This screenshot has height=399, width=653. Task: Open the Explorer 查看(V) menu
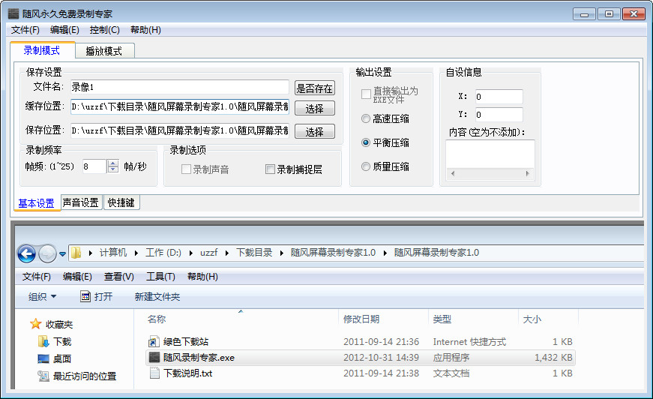(x=119, y=277)
